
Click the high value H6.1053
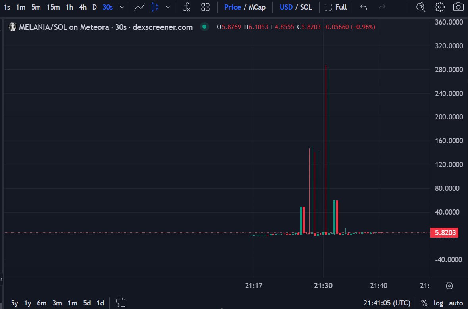(x=256, y=27)
